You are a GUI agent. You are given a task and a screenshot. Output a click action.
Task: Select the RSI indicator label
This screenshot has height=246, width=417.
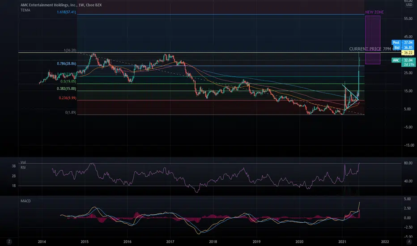23,168
